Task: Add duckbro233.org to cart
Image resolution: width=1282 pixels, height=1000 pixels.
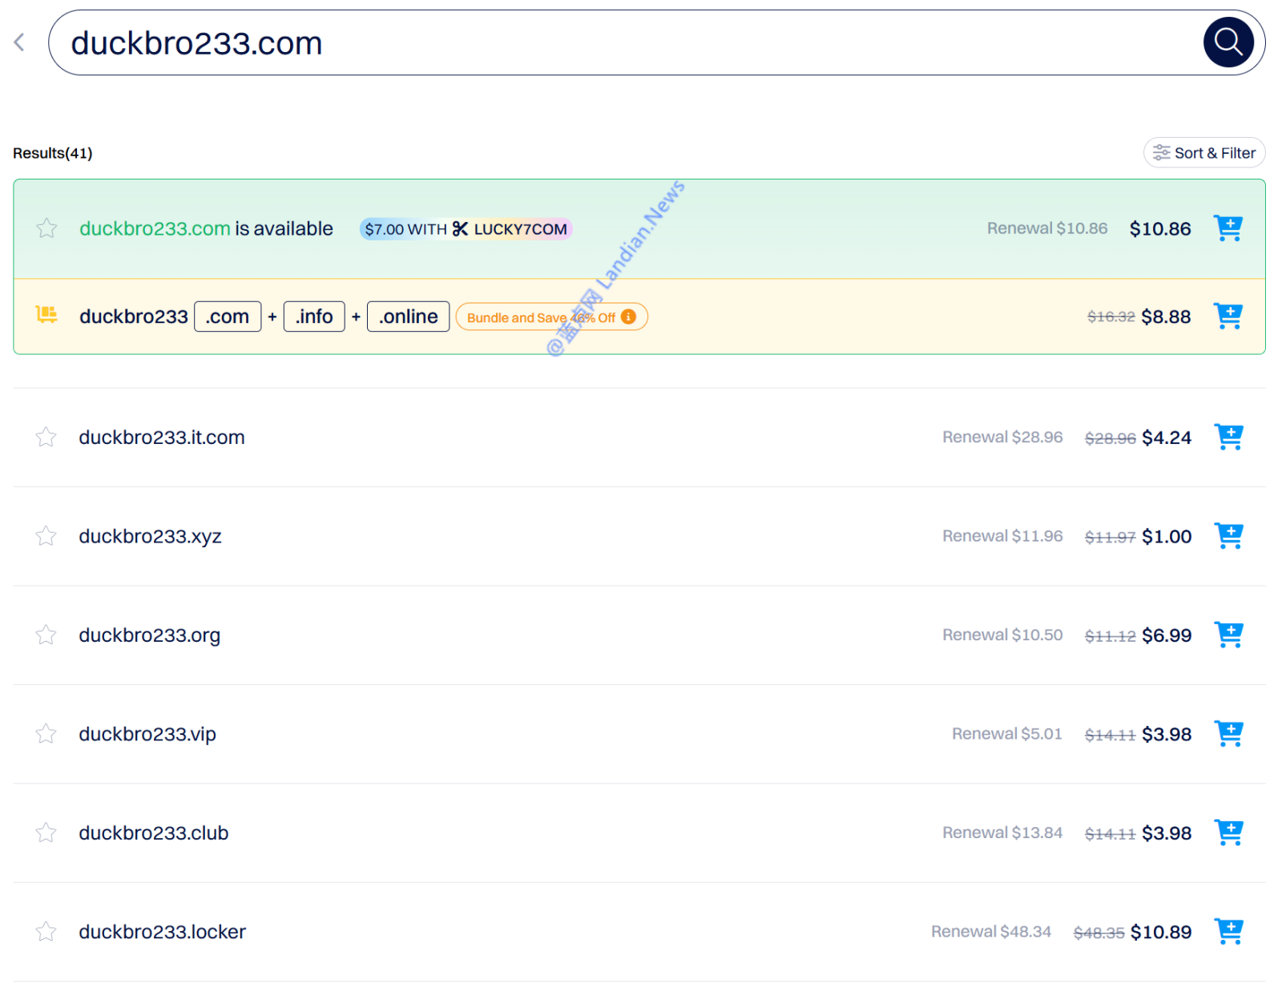Action: click(x=1228, y=635)
